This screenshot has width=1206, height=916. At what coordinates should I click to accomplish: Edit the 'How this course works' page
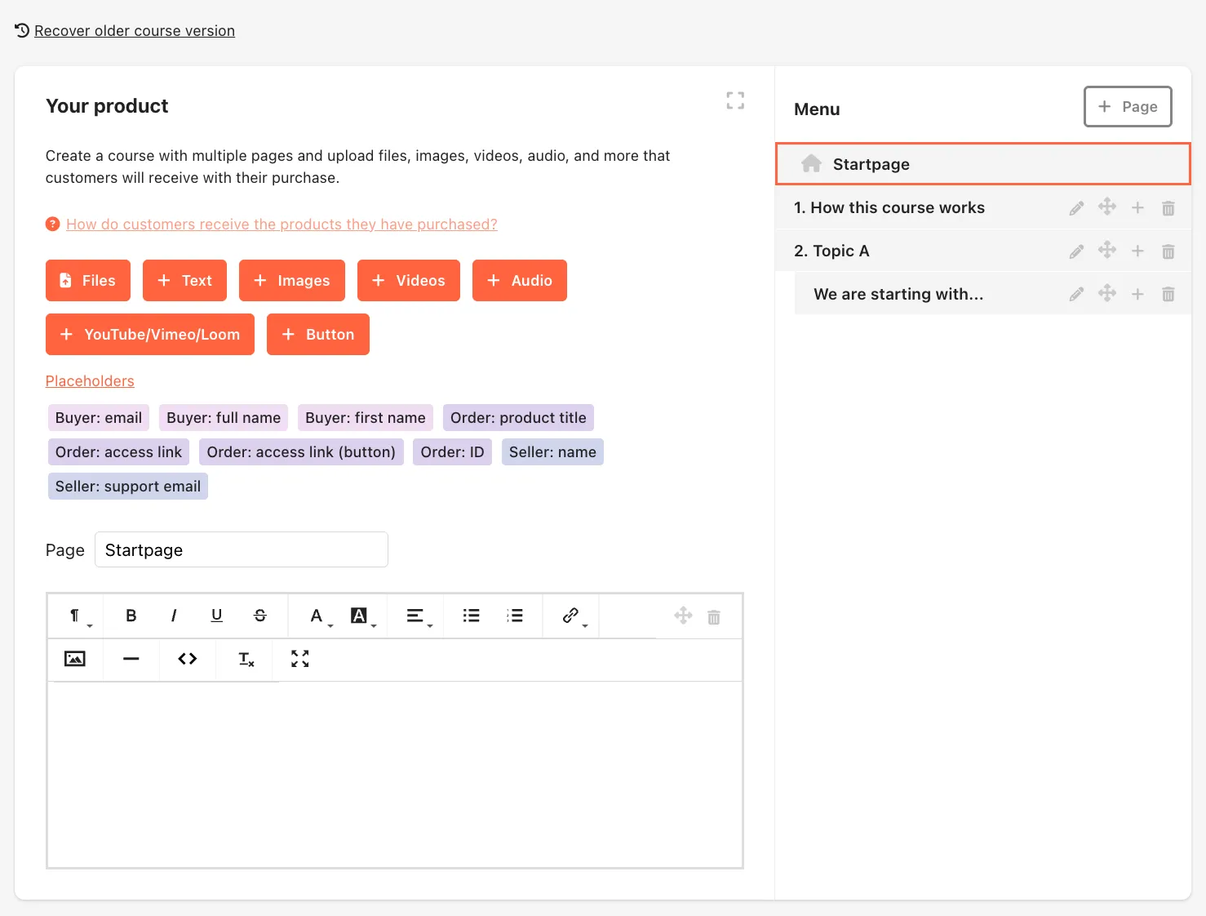[1076, 208]
